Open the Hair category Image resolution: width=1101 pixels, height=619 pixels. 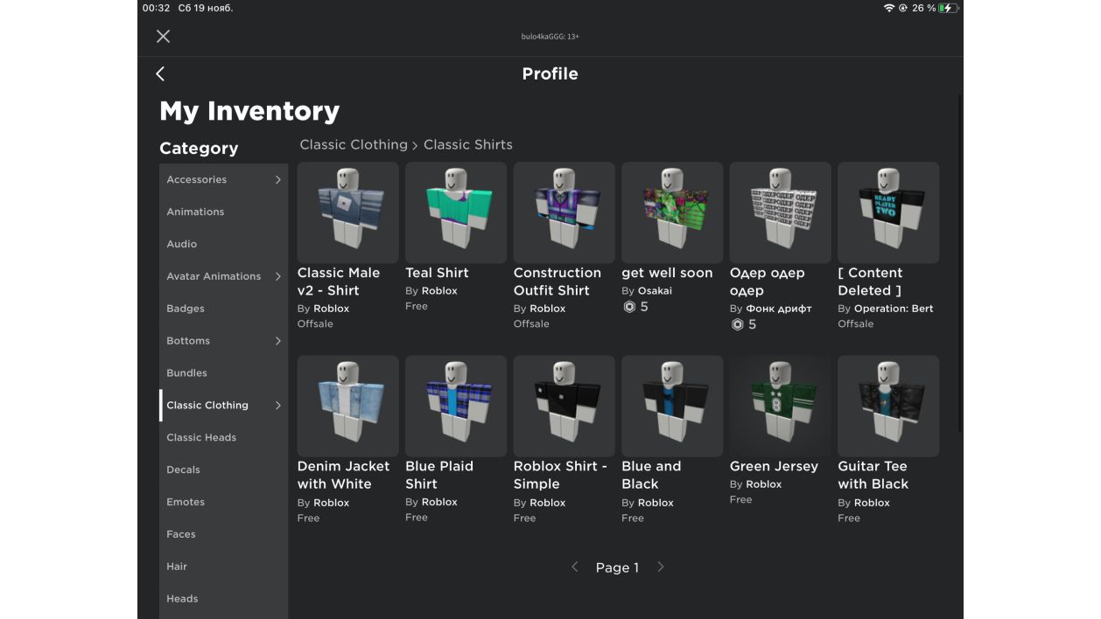click(223, 567)
